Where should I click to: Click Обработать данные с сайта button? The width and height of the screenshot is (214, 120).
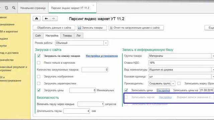pos(54,28)
